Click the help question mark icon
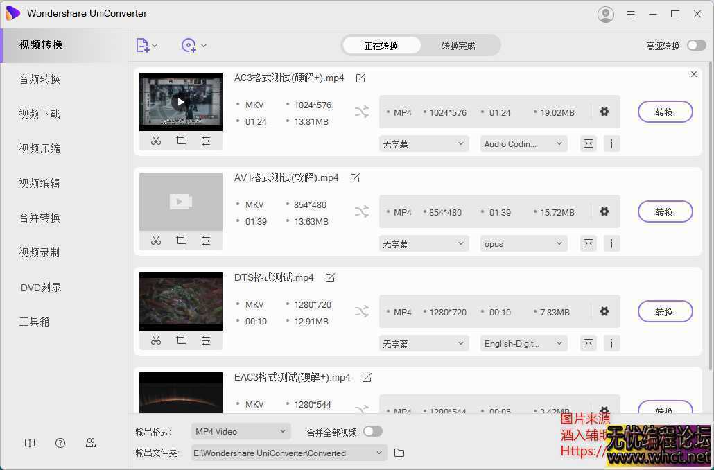The height and width of the screenshot is (470, 714). (60, 442)
